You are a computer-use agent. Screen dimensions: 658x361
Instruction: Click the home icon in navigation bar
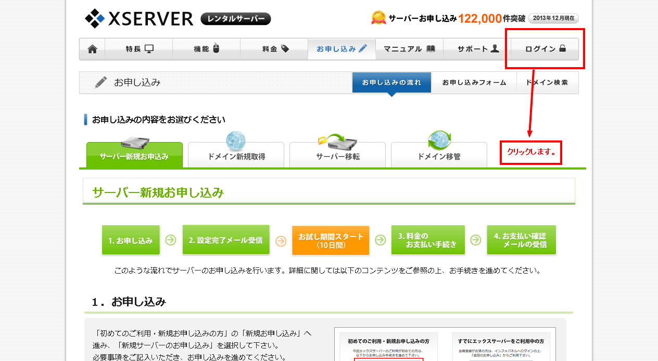coord(93,49)
